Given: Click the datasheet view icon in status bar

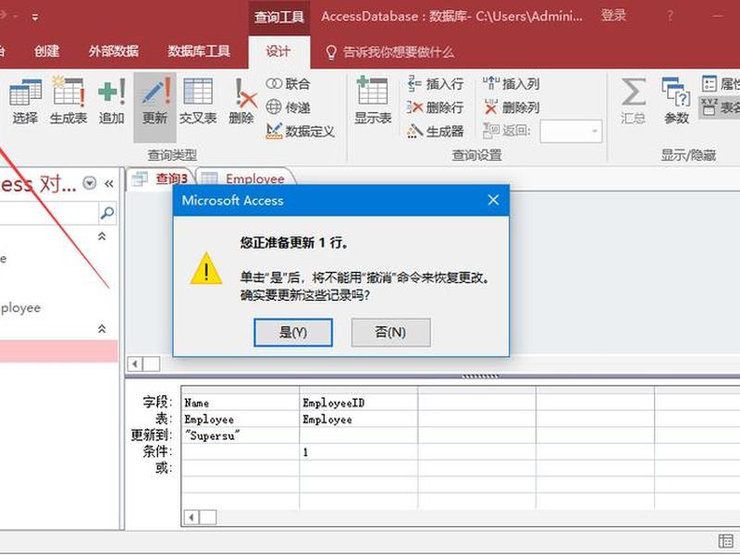Looking at the screenshot, I should click(726, 541).
